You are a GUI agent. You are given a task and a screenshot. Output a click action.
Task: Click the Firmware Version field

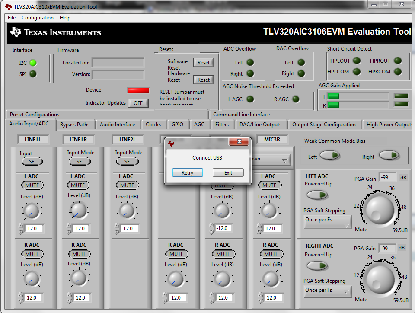[x=118, y=75]
